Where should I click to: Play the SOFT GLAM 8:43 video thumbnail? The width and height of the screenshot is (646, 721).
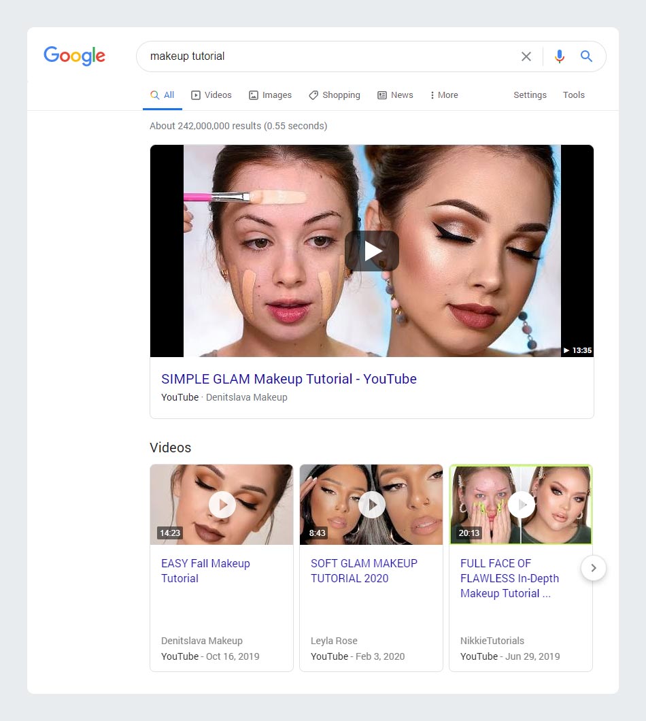coord(371,505)
